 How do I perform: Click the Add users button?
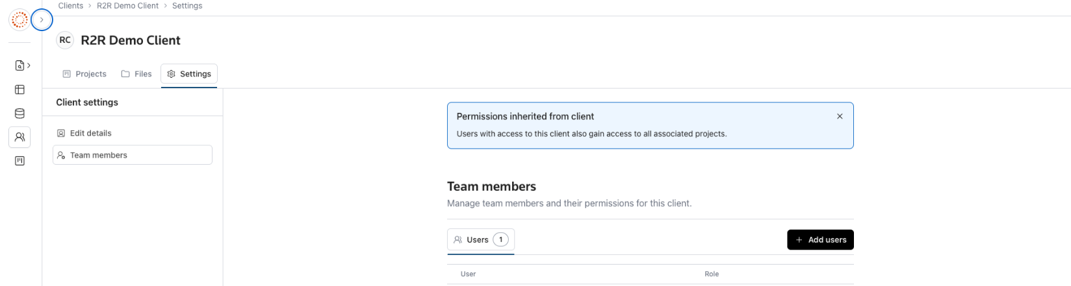coord(820,240)
